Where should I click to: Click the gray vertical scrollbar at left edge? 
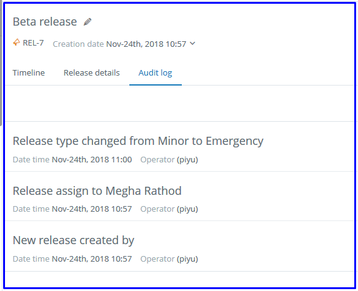click(1, 63)
